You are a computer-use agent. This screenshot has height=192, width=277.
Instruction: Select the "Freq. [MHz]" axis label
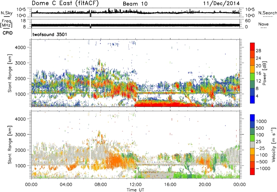click(x=6, y=23)
